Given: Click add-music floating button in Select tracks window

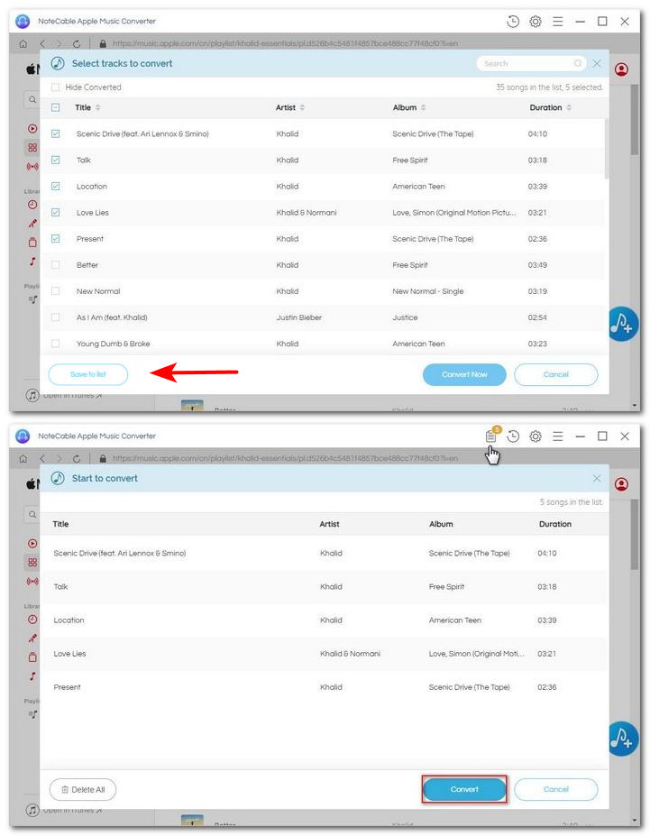Looking at the screenshot, I should pos(622,324).
